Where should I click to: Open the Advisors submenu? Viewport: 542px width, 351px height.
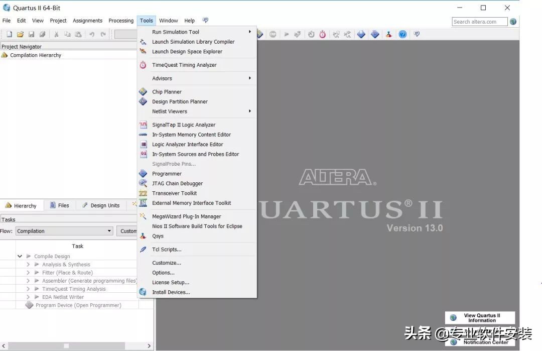pyautogui.click(x=197, y=78)
